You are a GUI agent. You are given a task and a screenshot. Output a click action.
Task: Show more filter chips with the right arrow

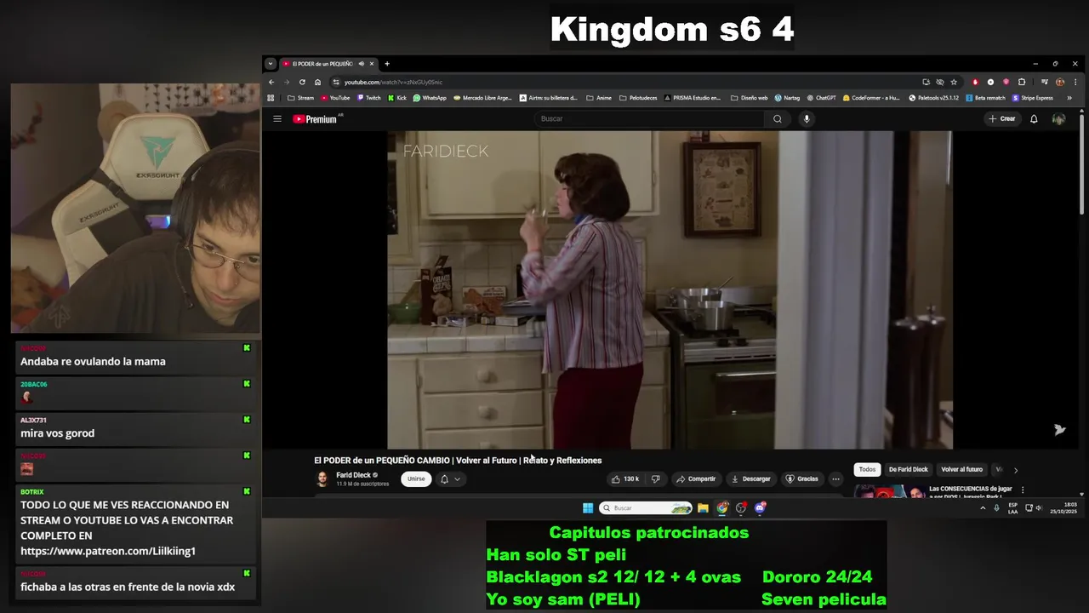point(1015,470)
